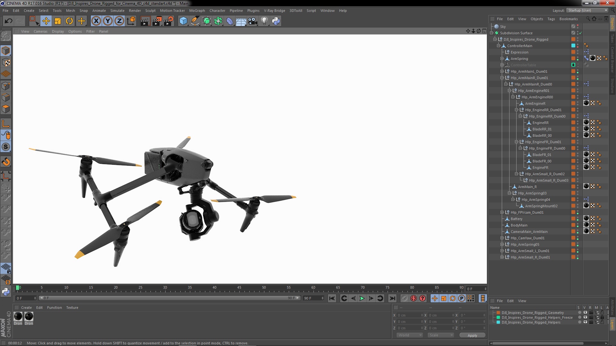Screen dimensions: 616x346
Task: Click the Coordinate System icon
Action: click(131, 21)
